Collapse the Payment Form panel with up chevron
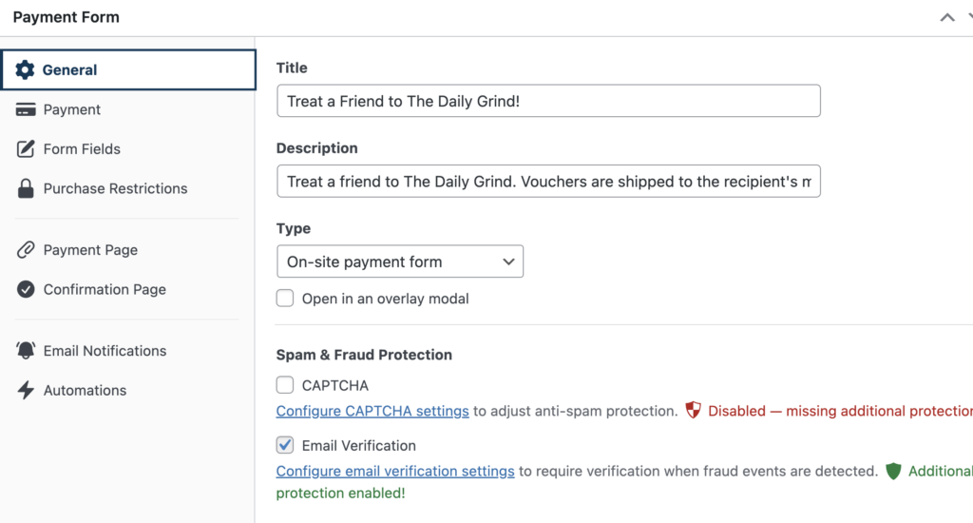Image resolution: width=973 pixels, height=523 pixels. coord(947,17)
